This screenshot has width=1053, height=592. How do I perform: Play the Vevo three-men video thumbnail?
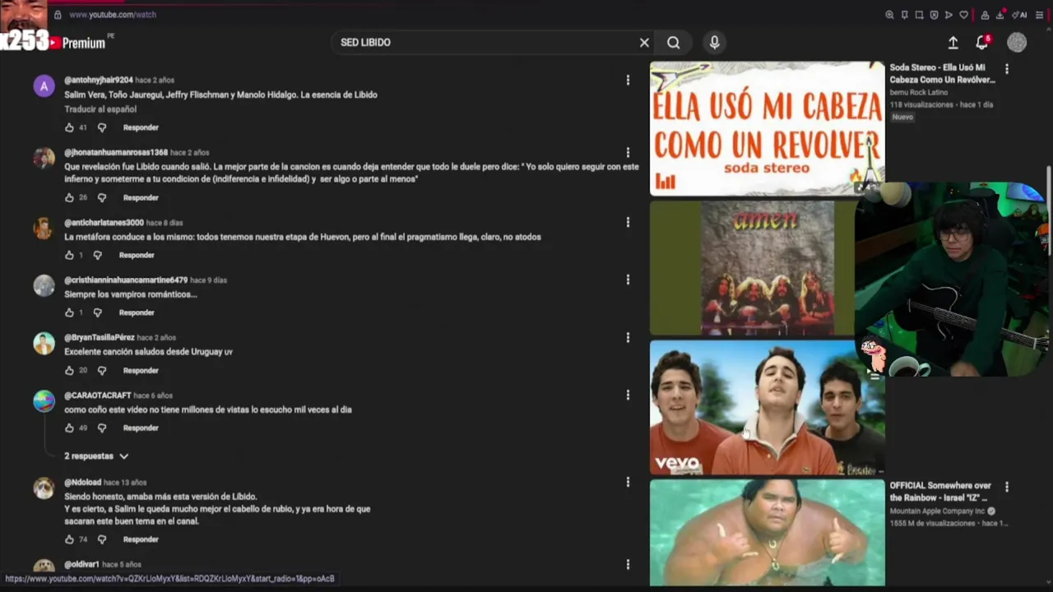[x=767, y=408]
